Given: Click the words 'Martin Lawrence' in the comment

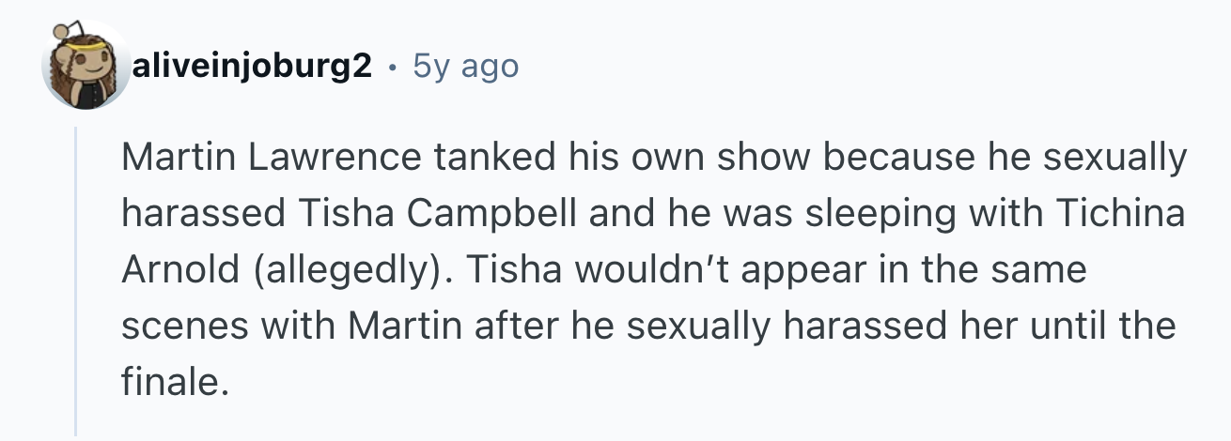Looking at the screenshot, I should (x=272, y=158).
